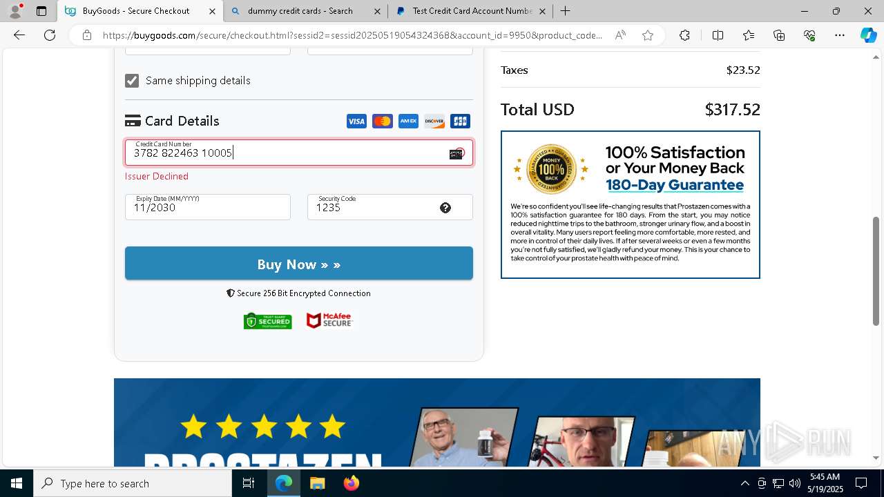
Task: Open notifications action center
Action: pos(861,483)
